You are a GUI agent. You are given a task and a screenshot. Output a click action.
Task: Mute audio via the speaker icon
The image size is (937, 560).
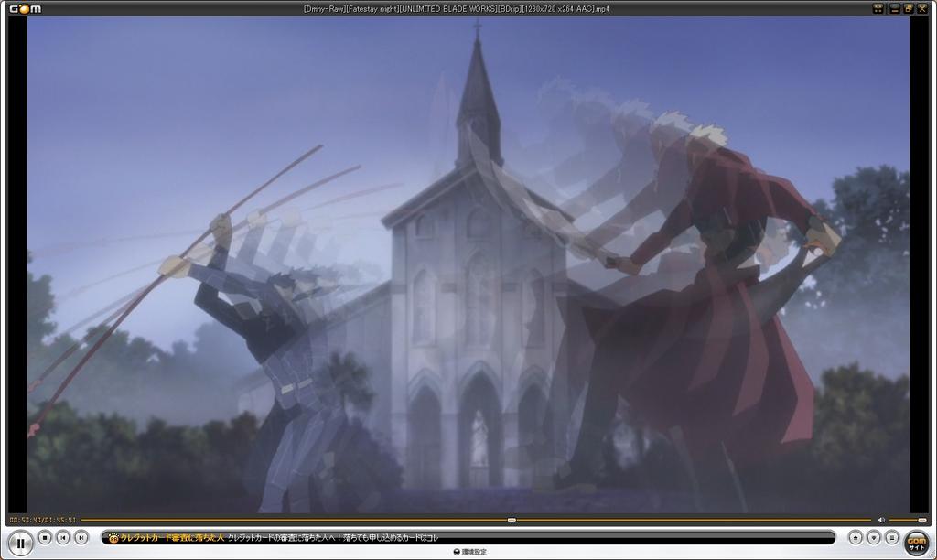[881, 520]
